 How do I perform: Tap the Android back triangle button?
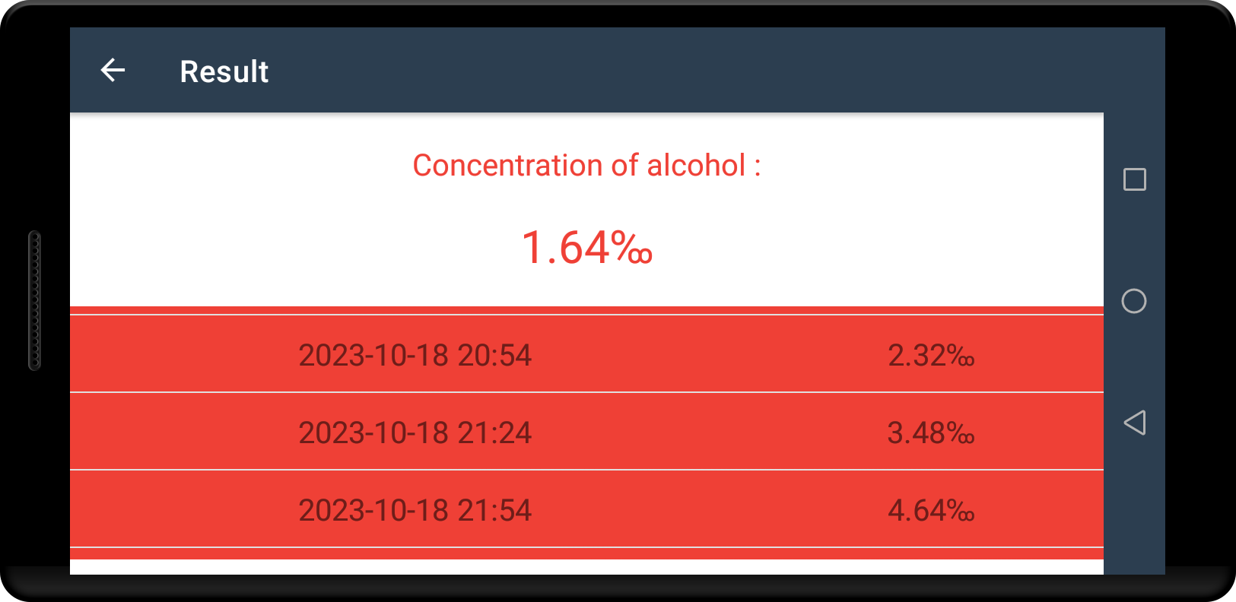(x=1134, y=423)
